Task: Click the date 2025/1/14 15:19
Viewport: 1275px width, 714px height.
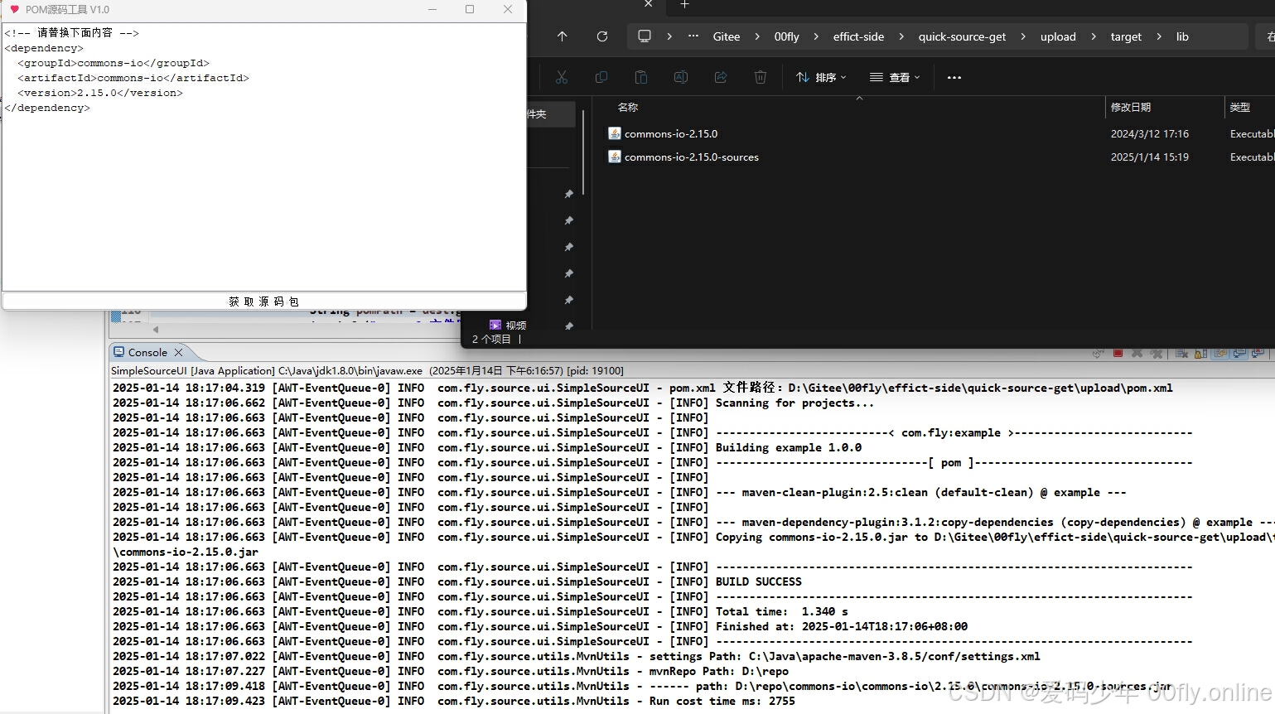Action: [1149, 157]
